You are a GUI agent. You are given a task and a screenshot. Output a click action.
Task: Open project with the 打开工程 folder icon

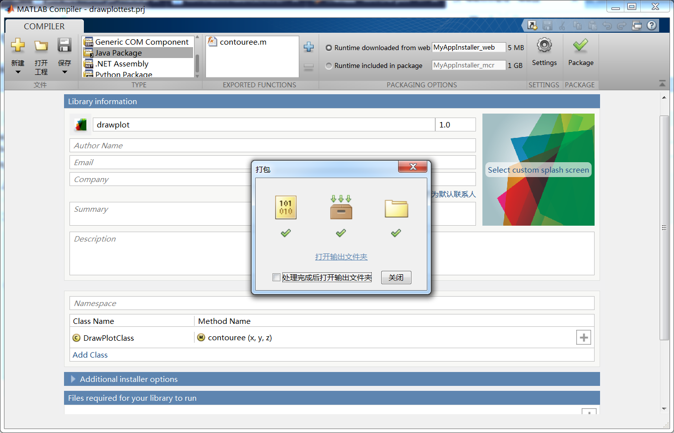[x=41, y=46]
